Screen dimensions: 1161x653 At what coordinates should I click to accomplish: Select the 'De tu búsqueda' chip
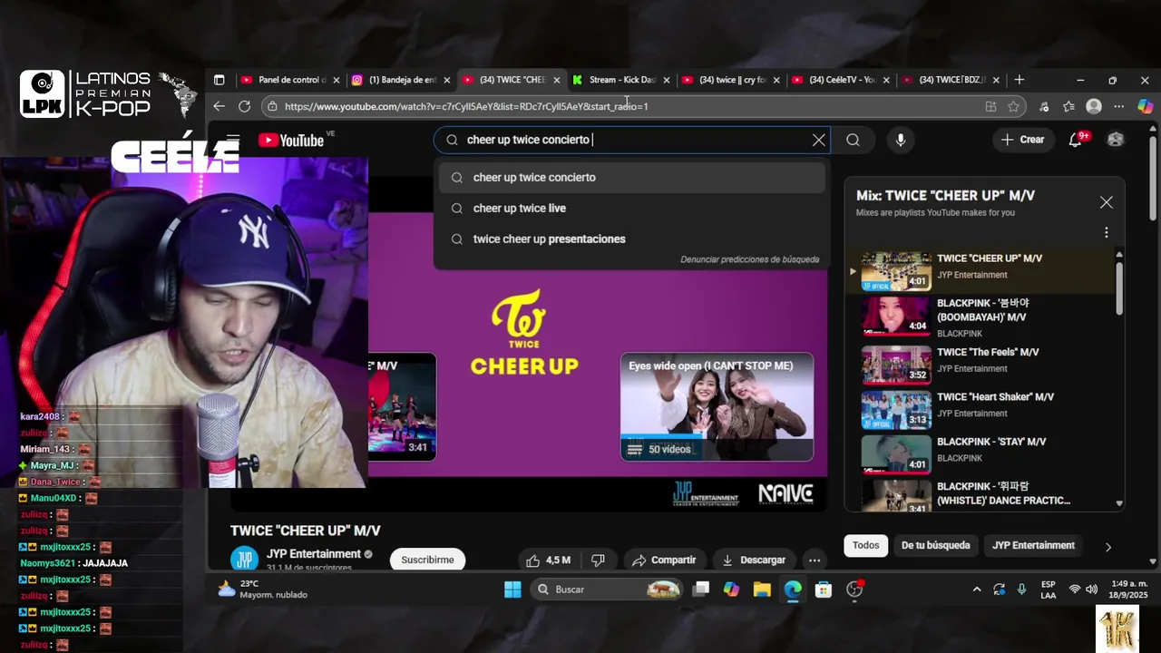(935, 545)
